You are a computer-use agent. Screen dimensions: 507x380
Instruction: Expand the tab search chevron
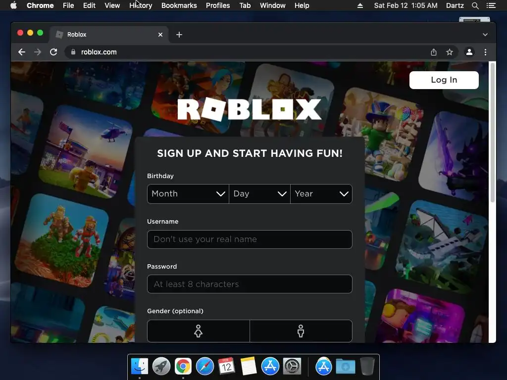point(485,35)
